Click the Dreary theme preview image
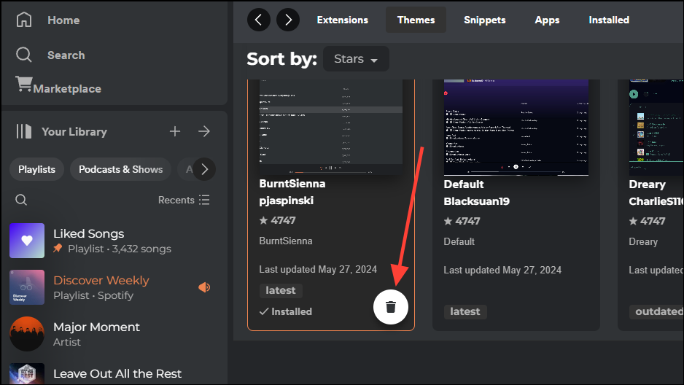Viewport: 684px width, 385px height. point(656,128)
